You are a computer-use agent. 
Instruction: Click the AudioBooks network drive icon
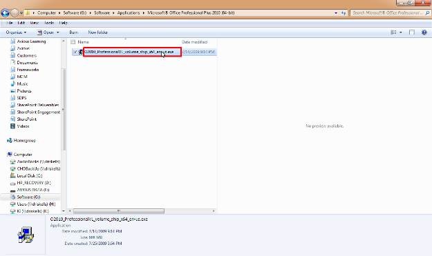tap(12, 161)
